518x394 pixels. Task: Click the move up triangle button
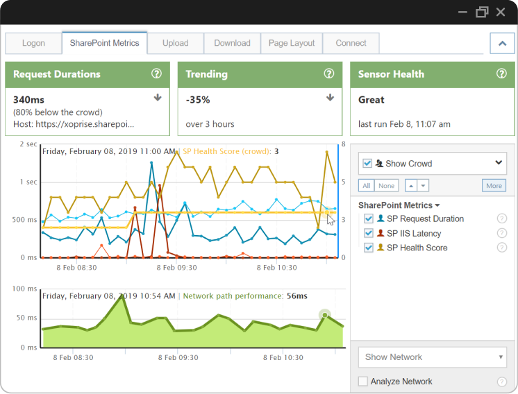click(x=411, y=186)
